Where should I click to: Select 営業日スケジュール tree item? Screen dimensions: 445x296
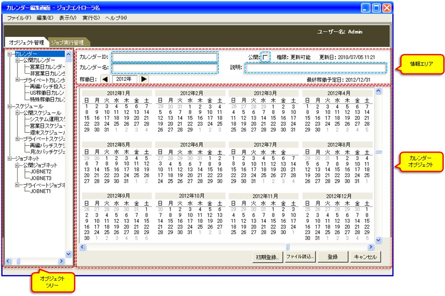[47, 126]
